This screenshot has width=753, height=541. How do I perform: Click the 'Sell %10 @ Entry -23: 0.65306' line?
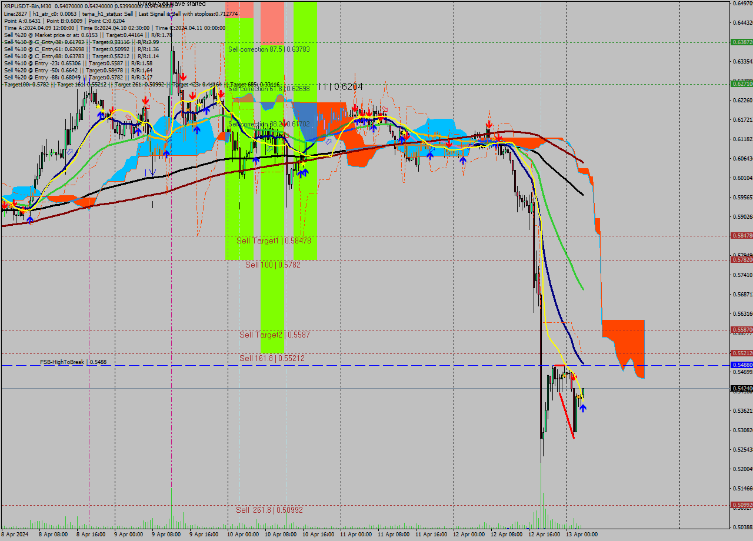tap(78, 64)
